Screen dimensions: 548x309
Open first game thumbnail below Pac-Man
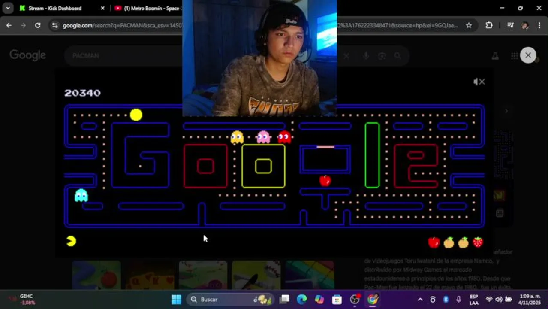point(96,275)
